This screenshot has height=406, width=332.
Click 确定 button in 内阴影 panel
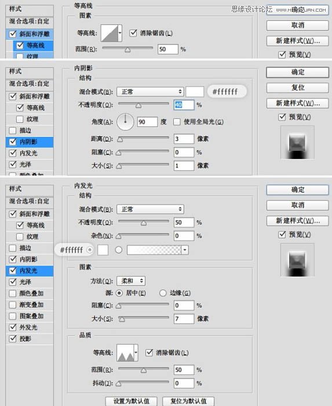(x=297, y=72)
